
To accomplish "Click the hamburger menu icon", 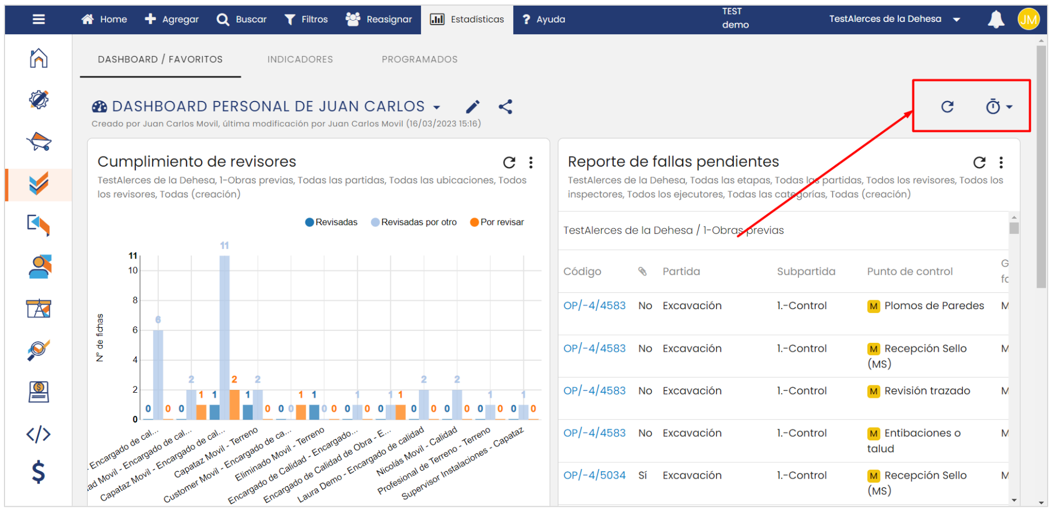I will [x=38, y=20].
